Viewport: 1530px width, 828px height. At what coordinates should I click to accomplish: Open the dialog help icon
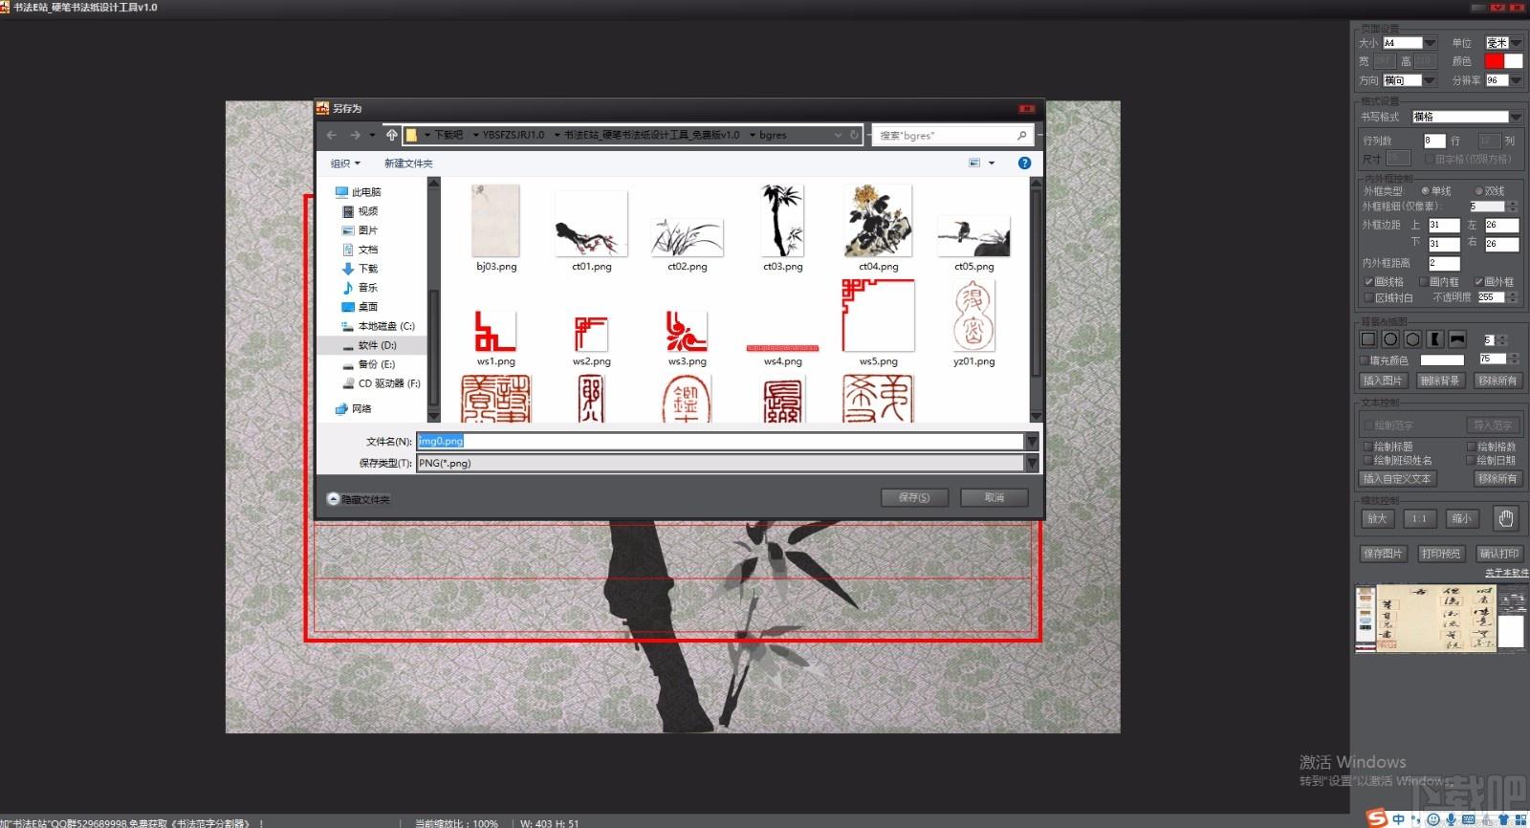point(1024,163)
